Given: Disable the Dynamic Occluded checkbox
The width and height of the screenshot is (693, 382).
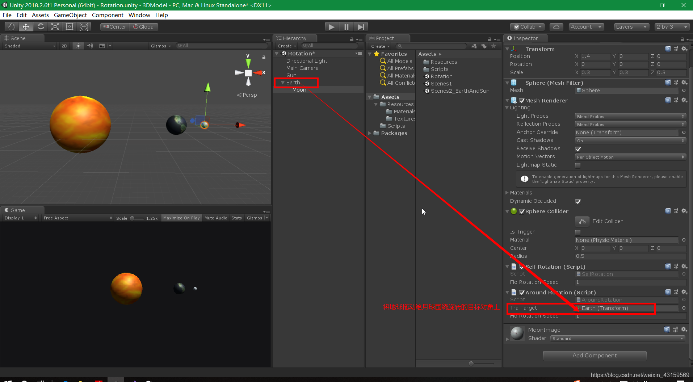Looking at the screenshot, I should [578, 201].
